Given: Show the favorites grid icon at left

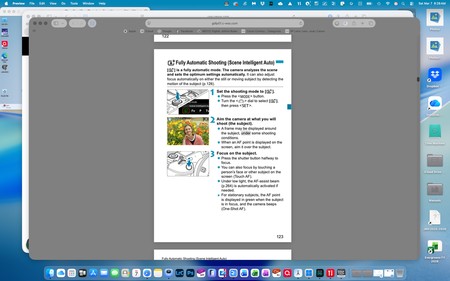Looking at the screenshot, I should point(34,31).
